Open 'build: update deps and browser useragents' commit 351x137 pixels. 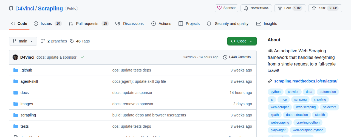tap(149, 115)
